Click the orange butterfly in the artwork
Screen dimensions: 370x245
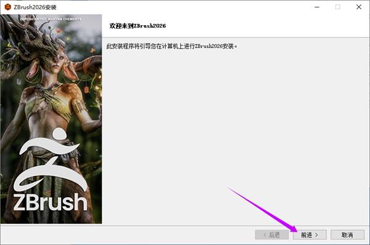coord(59,31)
